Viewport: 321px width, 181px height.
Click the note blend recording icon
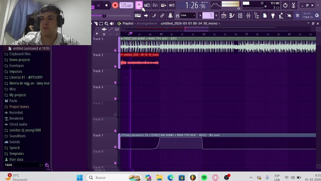pos(154,16)
